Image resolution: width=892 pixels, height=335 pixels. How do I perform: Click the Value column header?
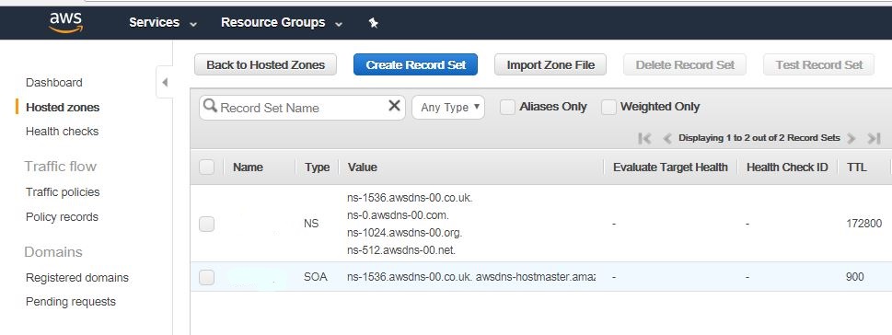[x=363, y=167]
